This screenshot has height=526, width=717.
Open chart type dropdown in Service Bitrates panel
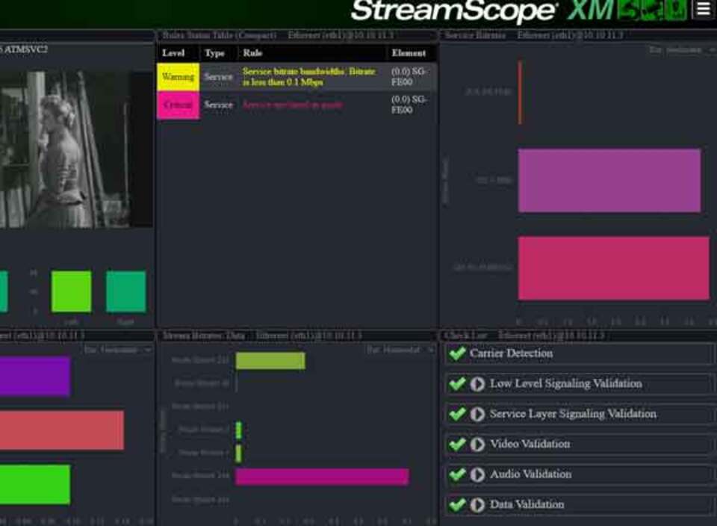coord(682,49)
